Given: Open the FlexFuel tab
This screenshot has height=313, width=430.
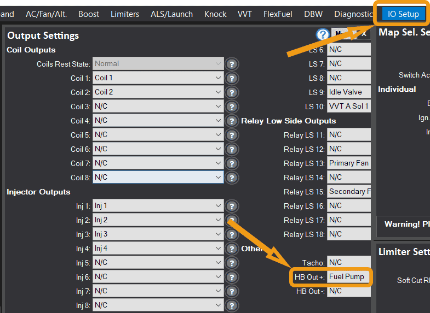Looking at the screenshot, I should tap(278, 14).
